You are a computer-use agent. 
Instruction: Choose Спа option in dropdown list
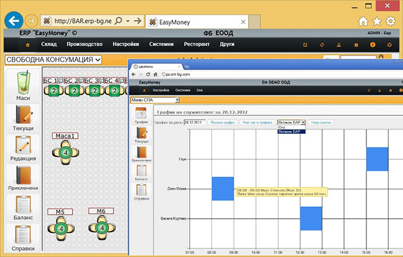coord(291,128)
